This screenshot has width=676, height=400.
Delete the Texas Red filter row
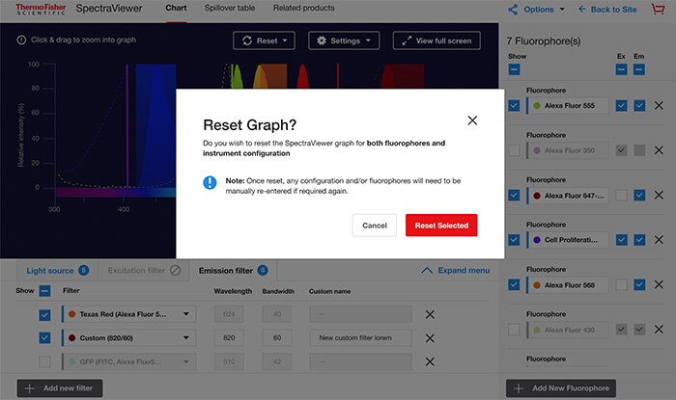[x=430, y=314]
